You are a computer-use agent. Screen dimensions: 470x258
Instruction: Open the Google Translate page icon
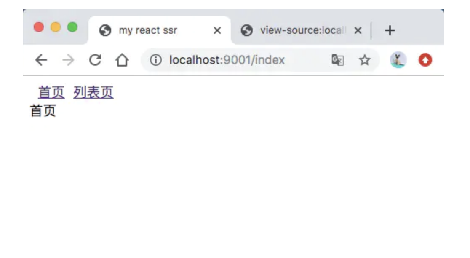(337, 60)
